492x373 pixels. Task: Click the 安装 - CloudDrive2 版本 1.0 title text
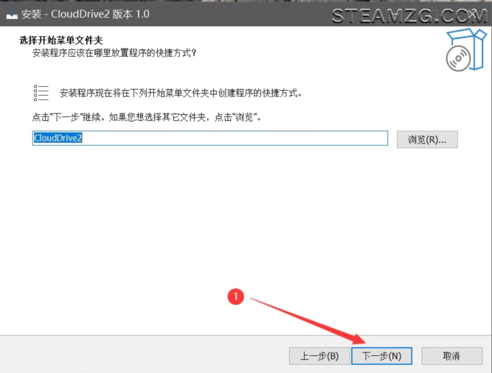point(85,14)
